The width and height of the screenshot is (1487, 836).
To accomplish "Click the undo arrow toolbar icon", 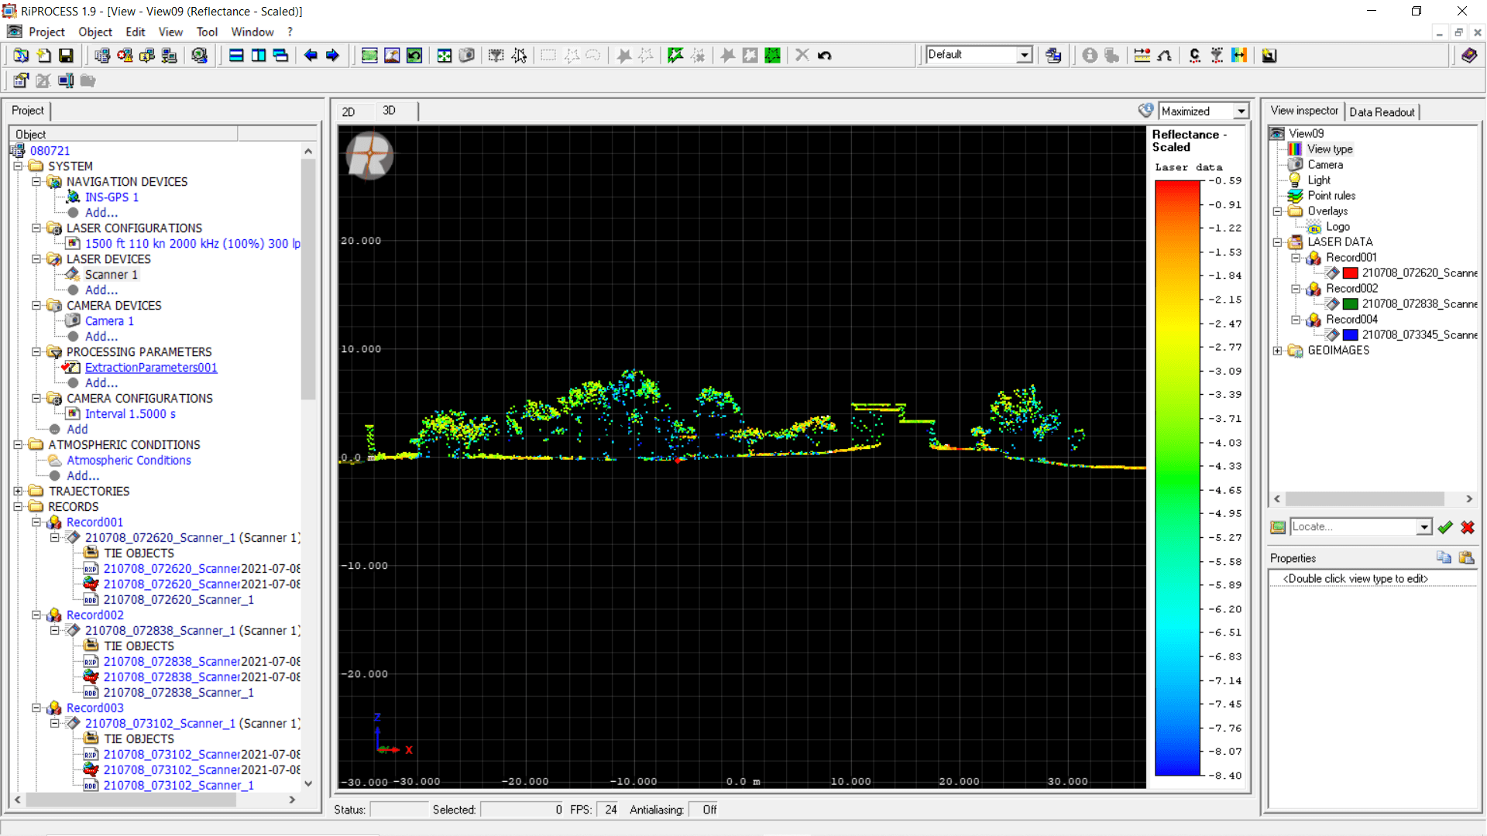I will pos(825,55).
